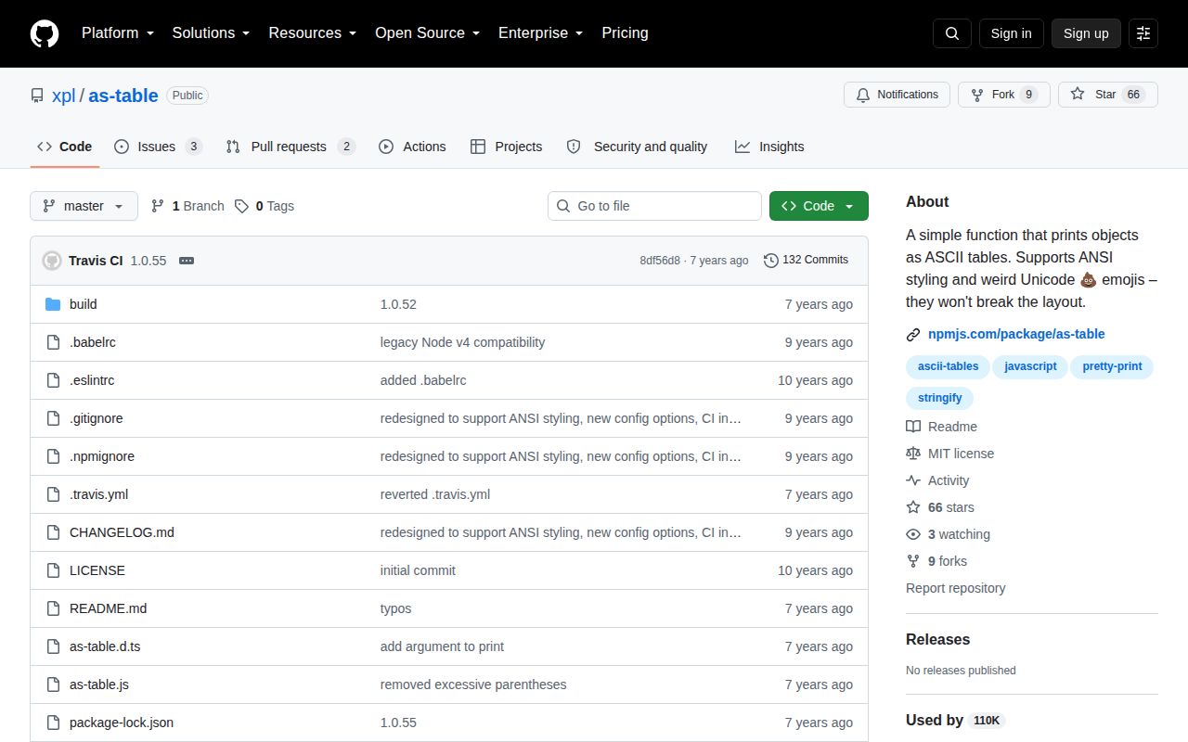The width and height of the screenshot is (1188, 742).
Task: Go to the GitHub home logo
Action: click(x=45, y=33)
